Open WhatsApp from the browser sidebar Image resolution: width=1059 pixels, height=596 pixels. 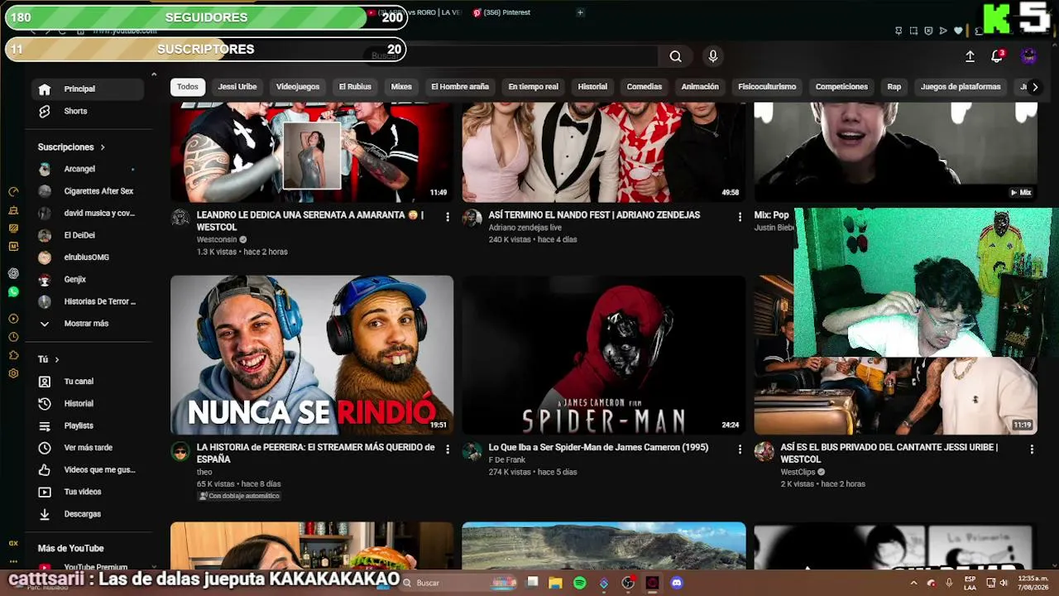pyautogui.click(x=13, y=292)
